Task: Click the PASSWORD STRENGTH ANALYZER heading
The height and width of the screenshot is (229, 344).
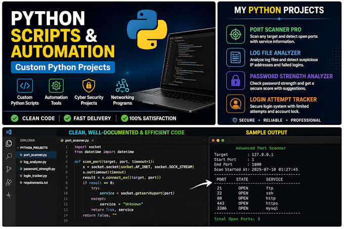Action: point(291,76)
